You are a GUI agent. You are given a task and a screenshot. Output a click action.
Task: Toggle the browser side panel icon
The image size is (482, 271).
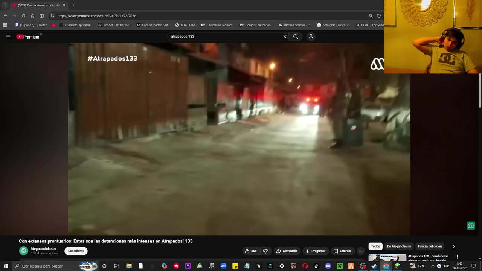coord(41,16)
